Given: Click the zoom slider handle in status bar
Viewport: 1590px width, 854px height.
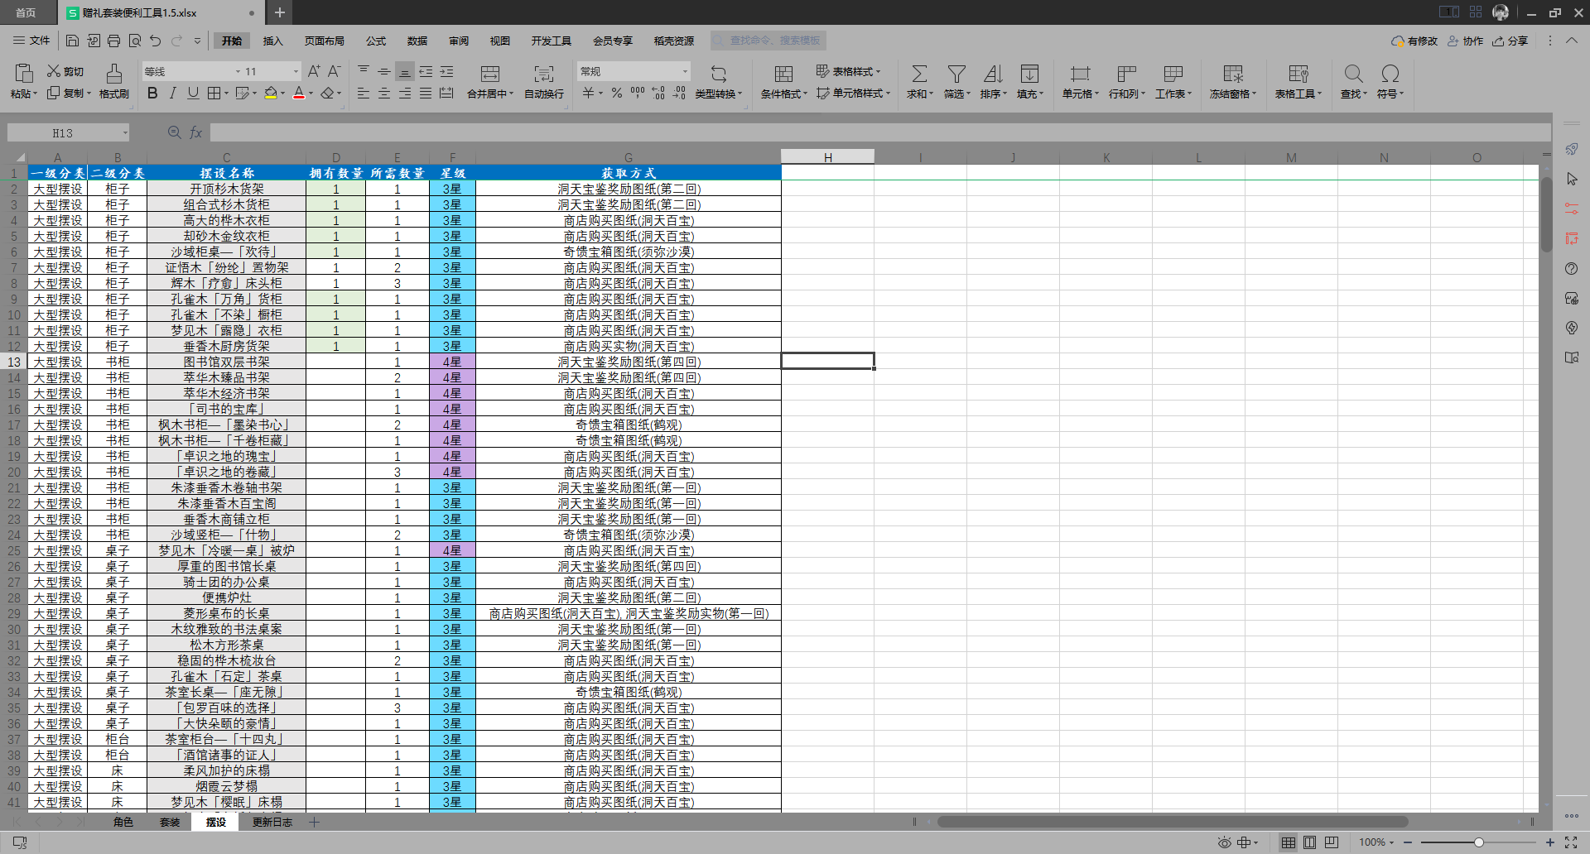Looking at the screenshot, I should (x=1478, y=842).
